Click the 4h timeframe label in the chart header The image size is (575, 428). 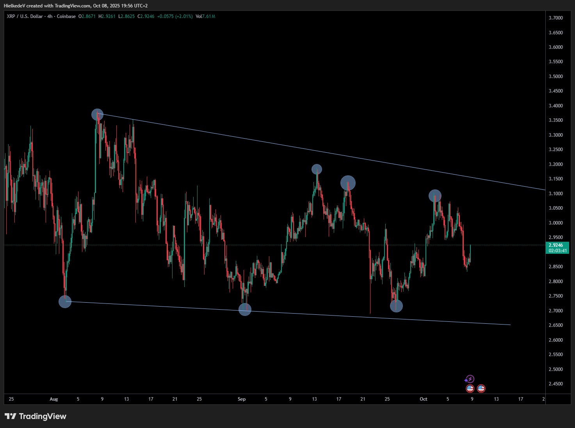[x=50, y=16]
